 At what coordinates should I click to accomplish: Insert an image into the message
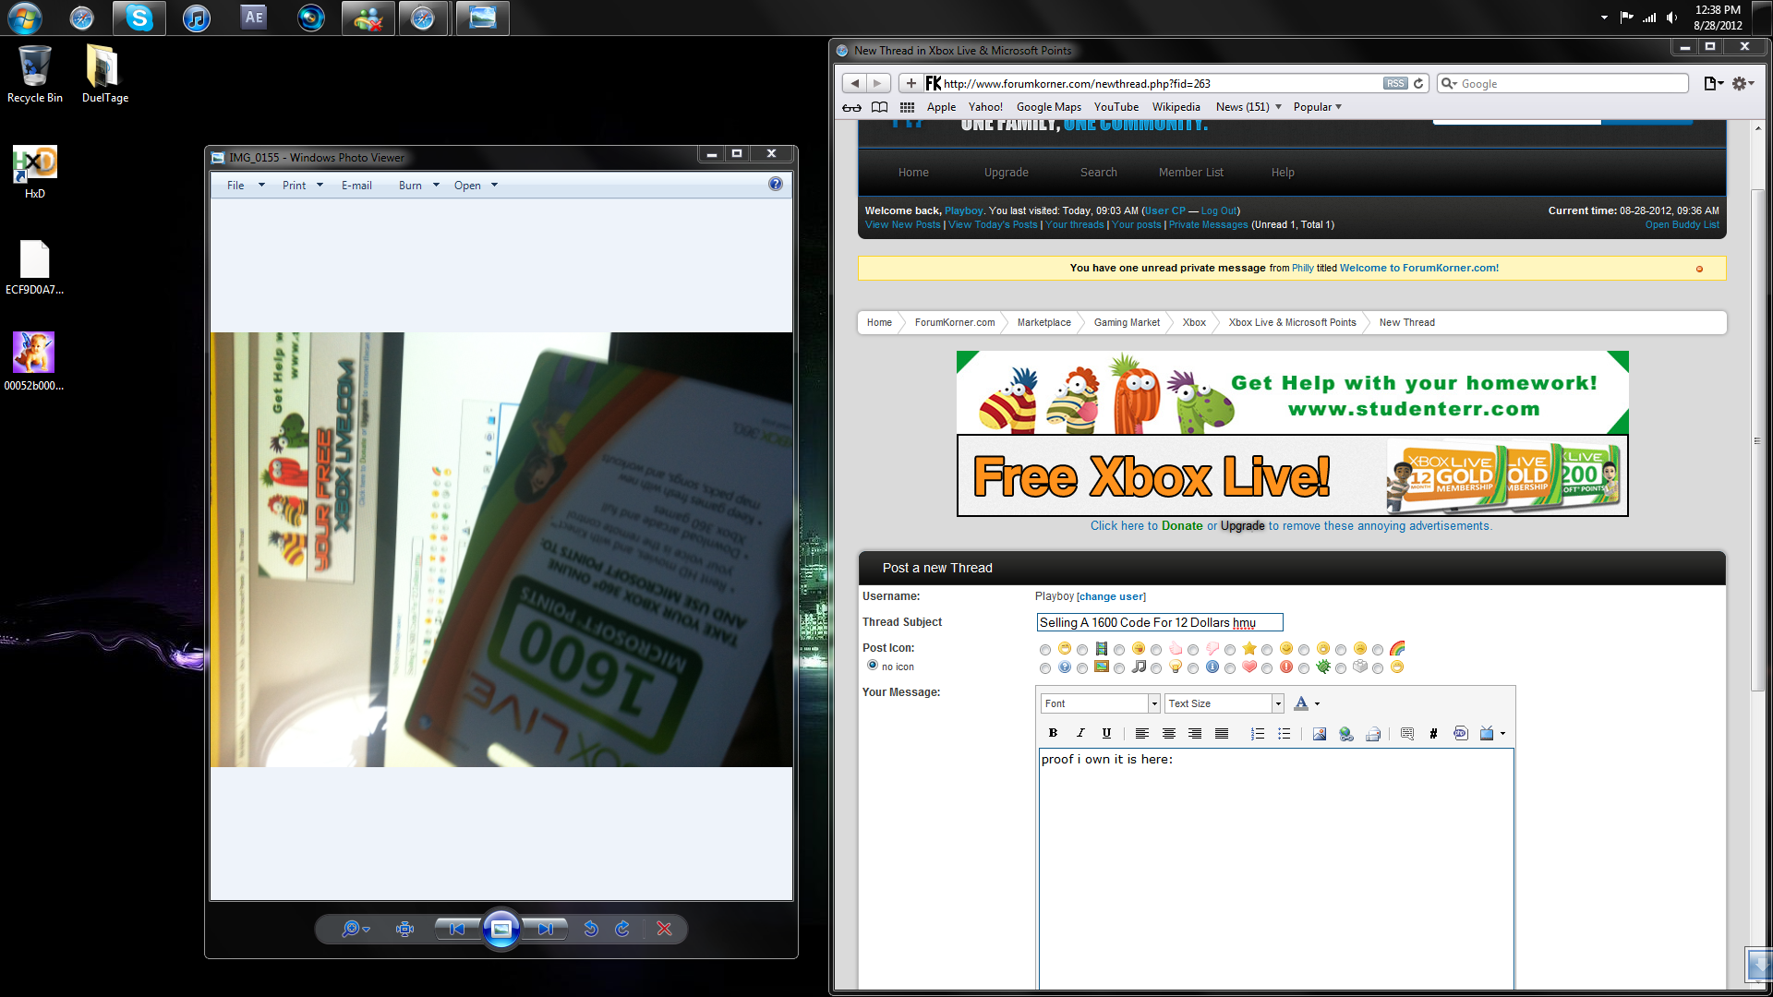[x=1319, y=734]
